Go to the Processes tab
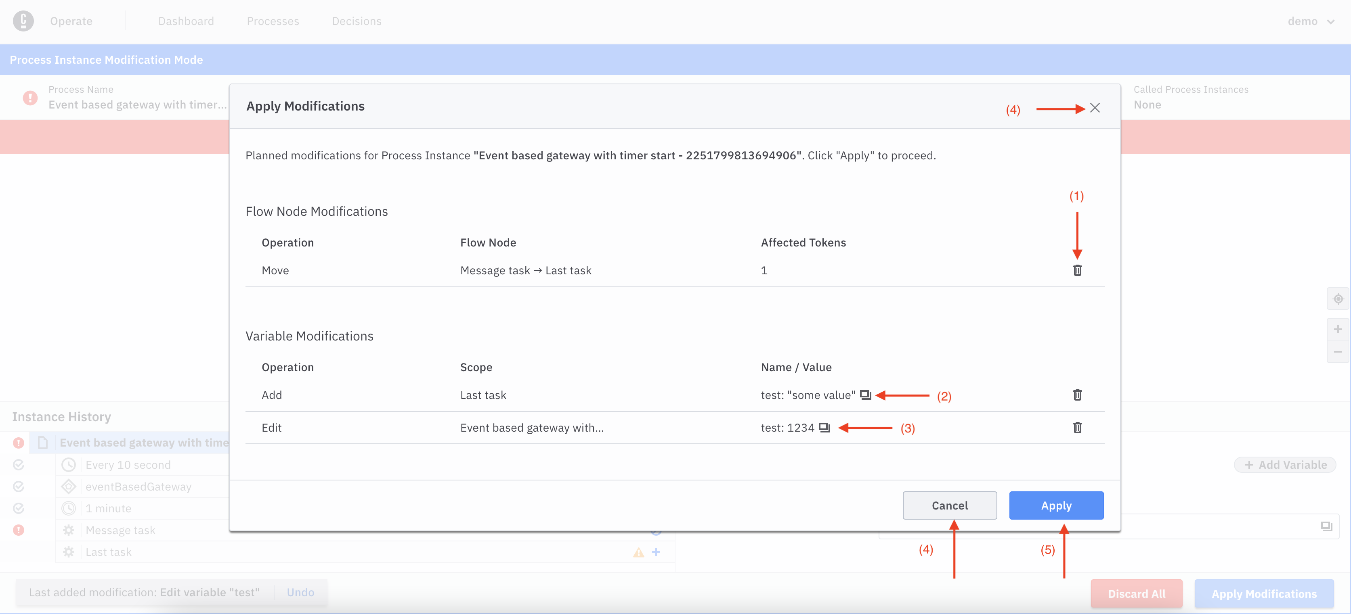The height and width of the screenshot is (614, 1351). tap(273, 21)
